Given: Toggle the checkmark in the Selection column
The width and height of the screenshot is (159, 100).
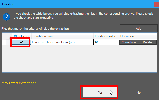Looking at the screenshot, I should [21, 42].
